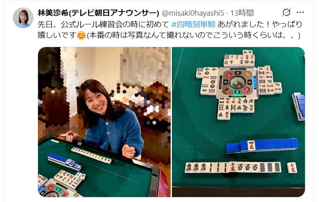Click 林美沙希's round profile avatar

point(23,18)
